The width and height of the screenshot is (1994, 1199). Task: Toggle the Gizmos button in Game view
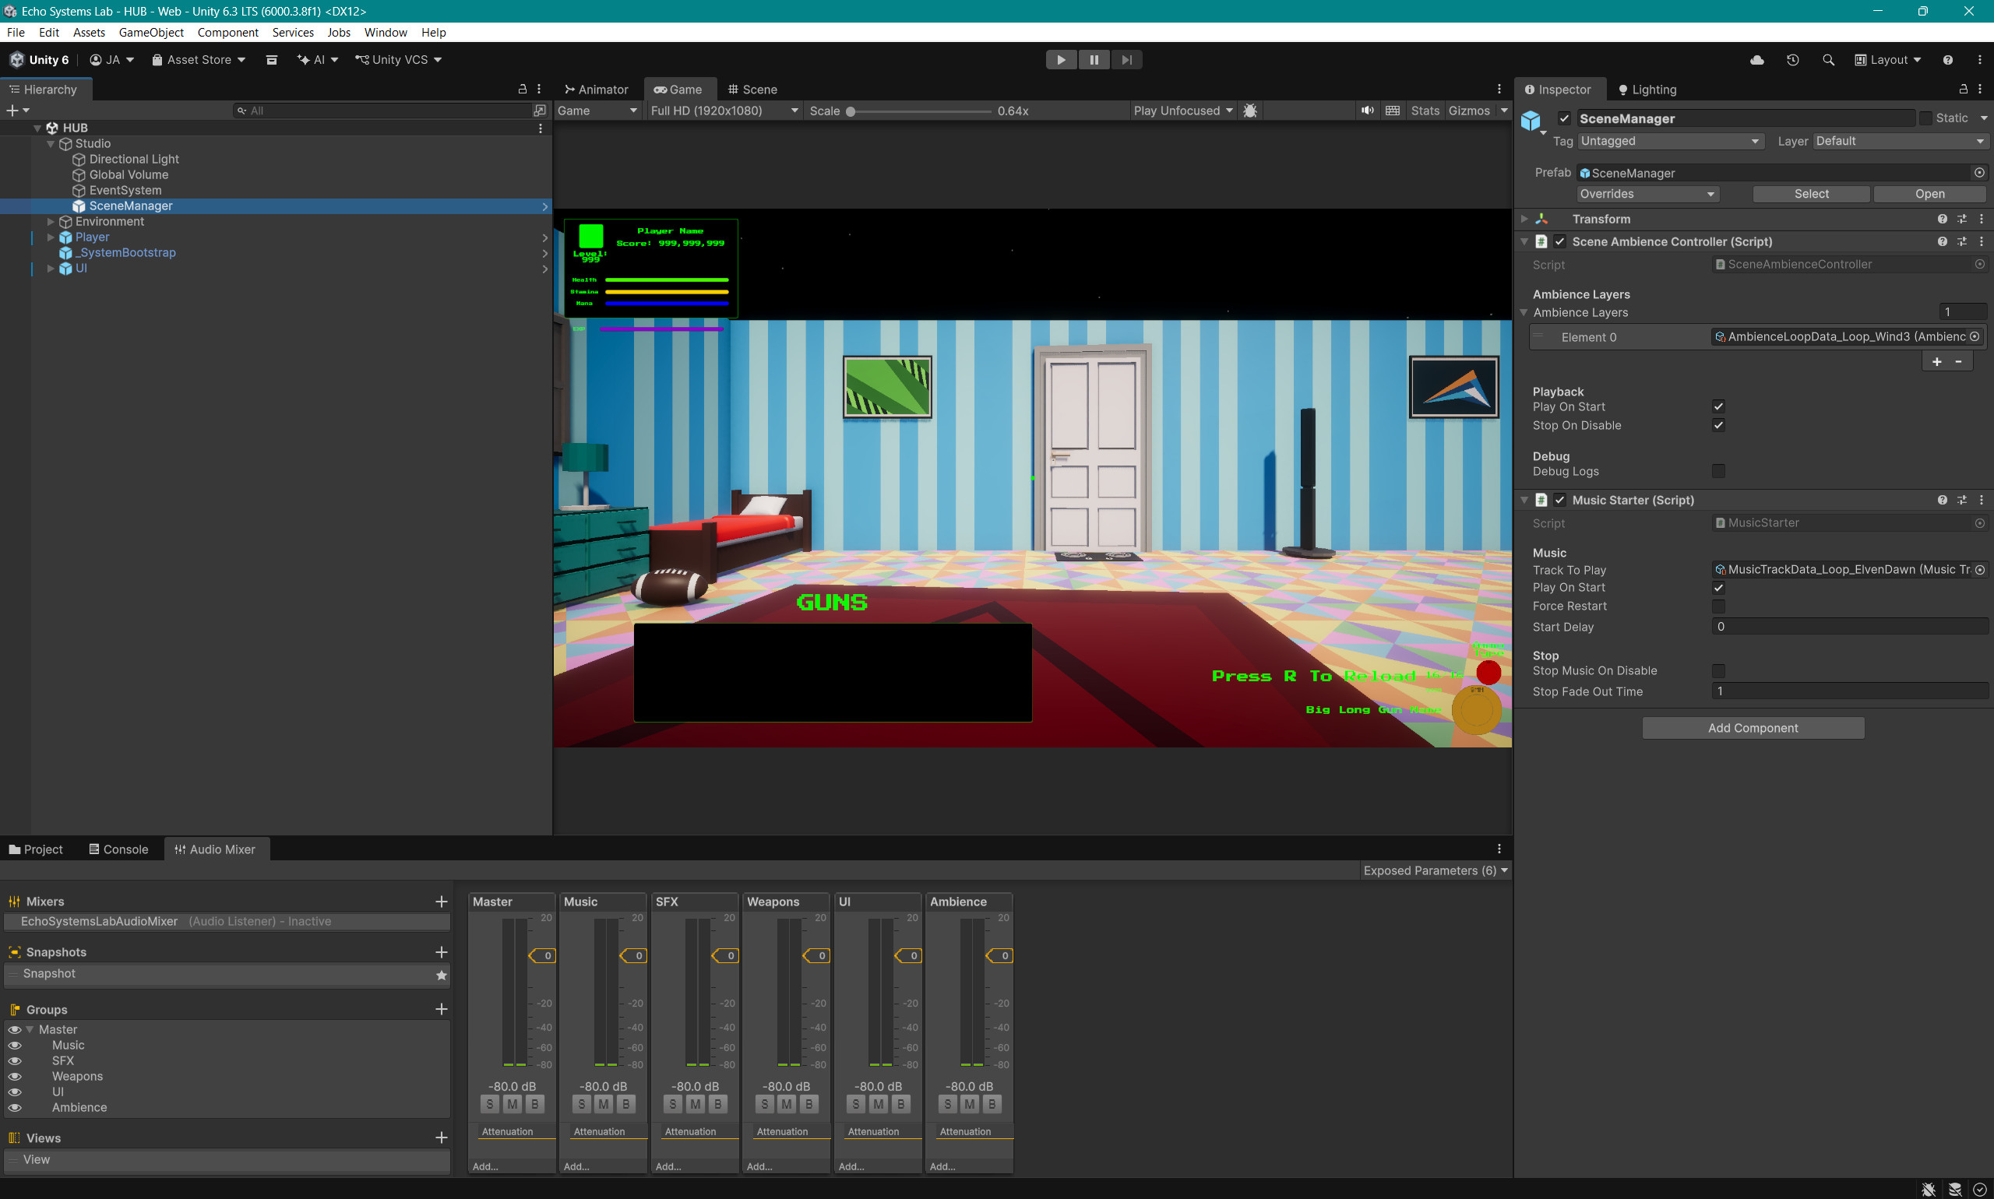pos(1468,111)
